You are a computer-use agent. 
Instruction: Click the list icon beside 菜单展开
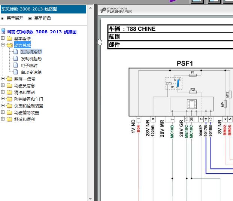[2, 19]
